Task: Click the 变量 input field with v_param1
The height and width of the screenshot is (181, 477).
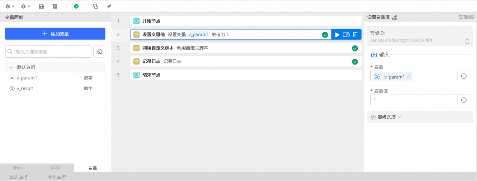Action: pos(414,76)
